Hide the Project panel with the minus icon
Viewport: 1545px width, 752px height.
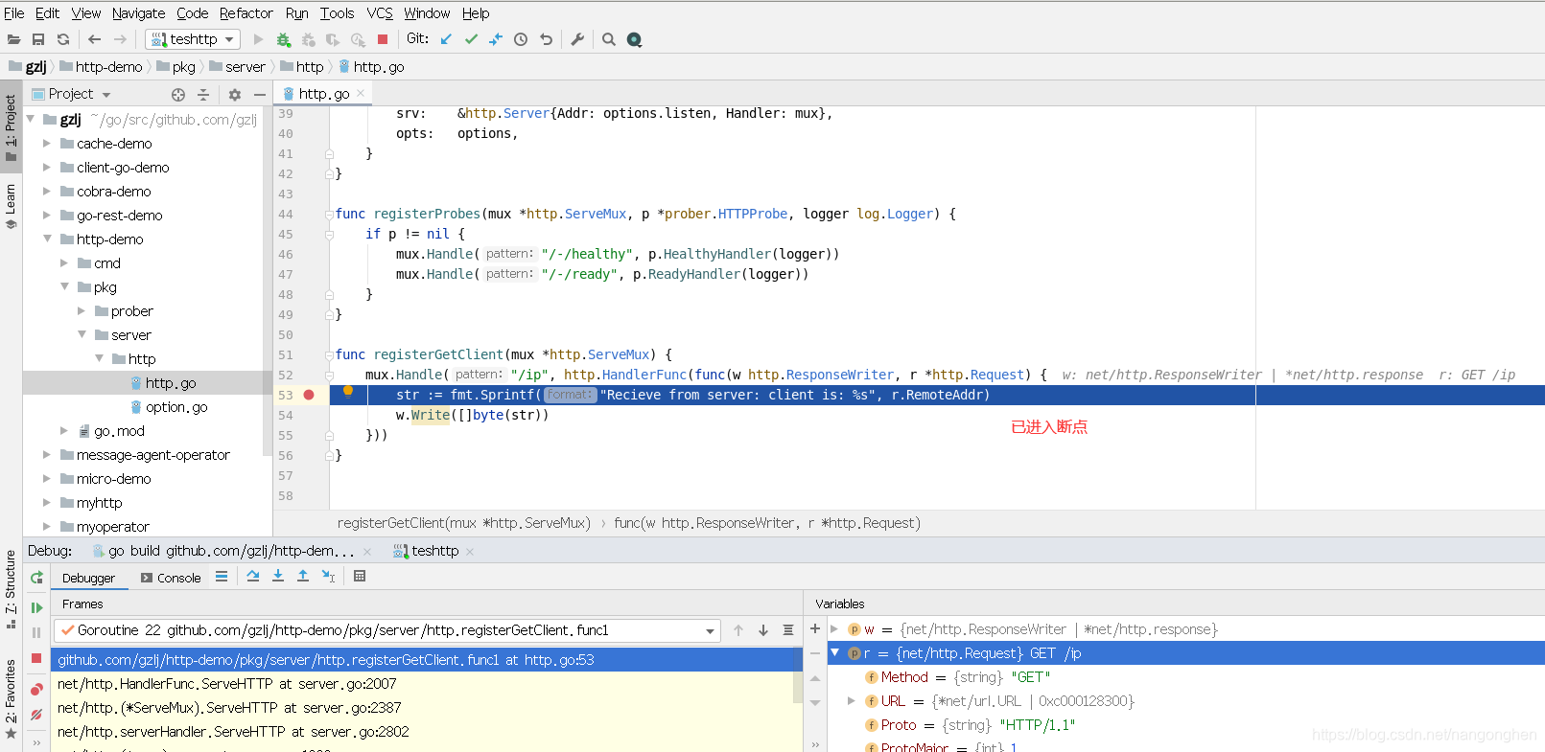(x=259, y=95)
